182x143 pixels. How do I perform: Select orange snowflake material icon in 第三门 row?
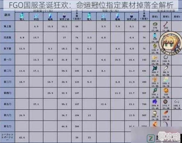click(x=155, y=79)
